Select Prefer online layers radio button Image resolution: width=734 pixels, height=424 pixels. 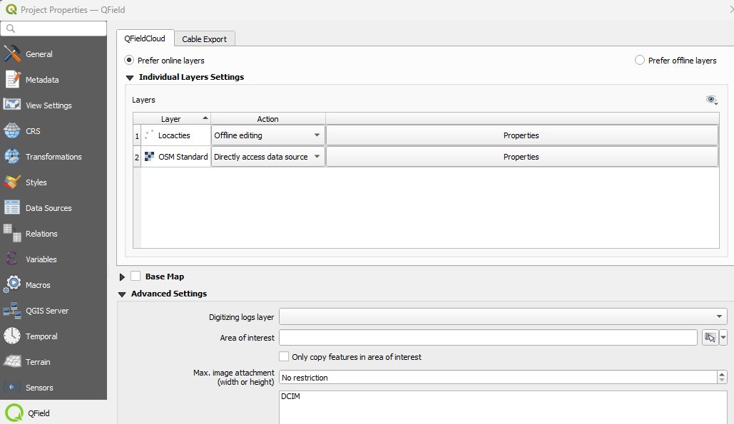coord(129,61)
